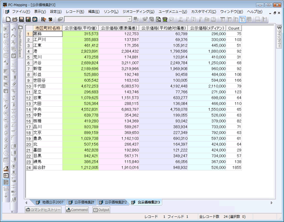Viewport: 284px width, 222px height.
Task: Open the ジオコーディング(G) menu
Action: pos(139,12)
